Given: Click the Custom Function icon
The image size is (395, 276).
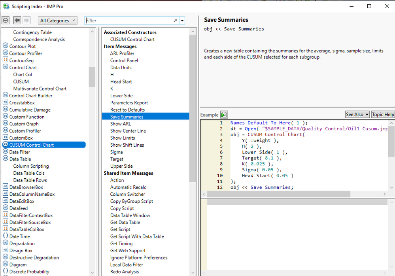Looking at the screenshot, I should [x=6, y=116].
